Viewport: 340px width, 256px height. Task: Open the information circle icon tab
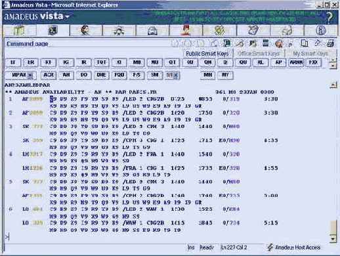pyautogui.click(x=321, y=30)
